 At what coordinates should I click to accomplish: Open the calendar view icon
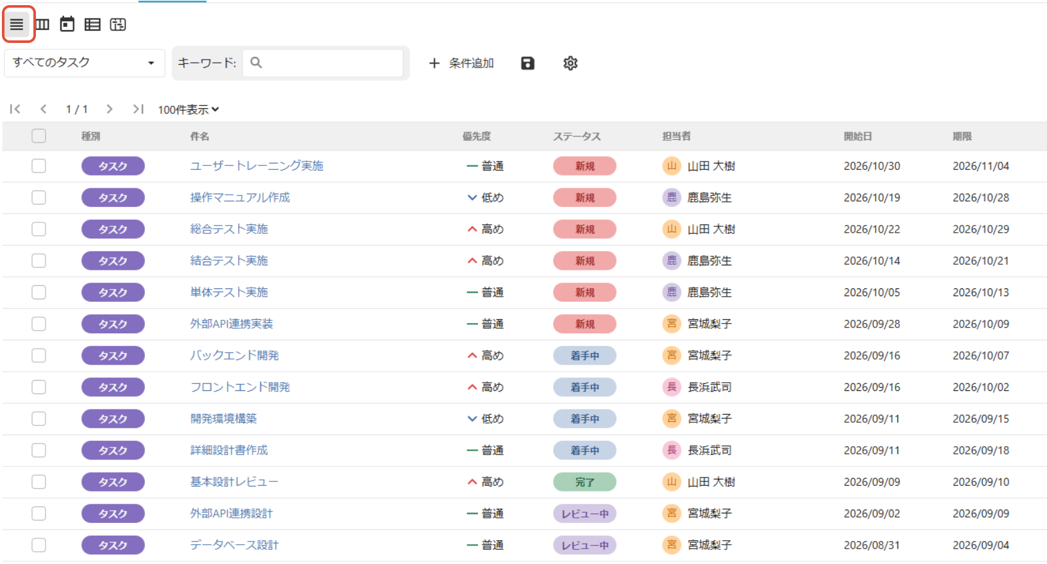(x=67, y=24)
